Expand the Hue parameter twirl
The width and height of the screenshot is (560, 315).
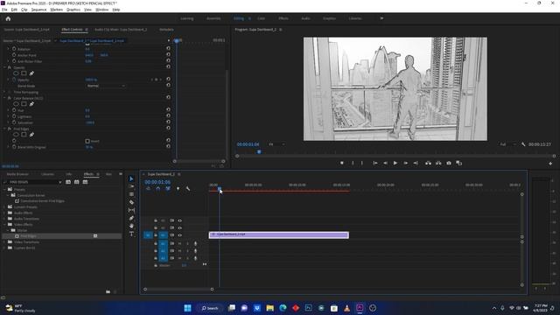(x=8, y=110)
